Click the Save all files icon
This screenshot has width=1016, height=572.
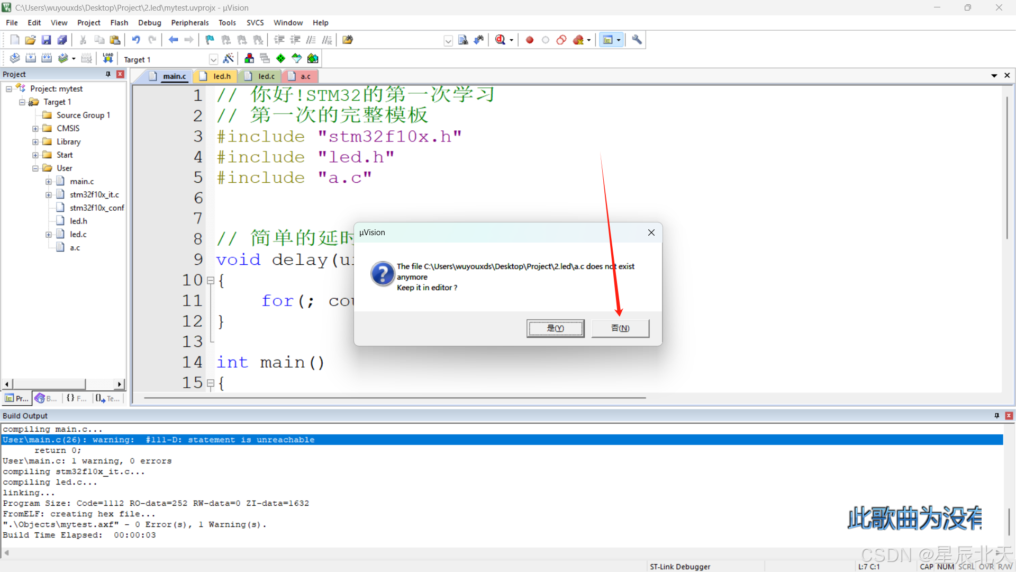tap(62, 40)
